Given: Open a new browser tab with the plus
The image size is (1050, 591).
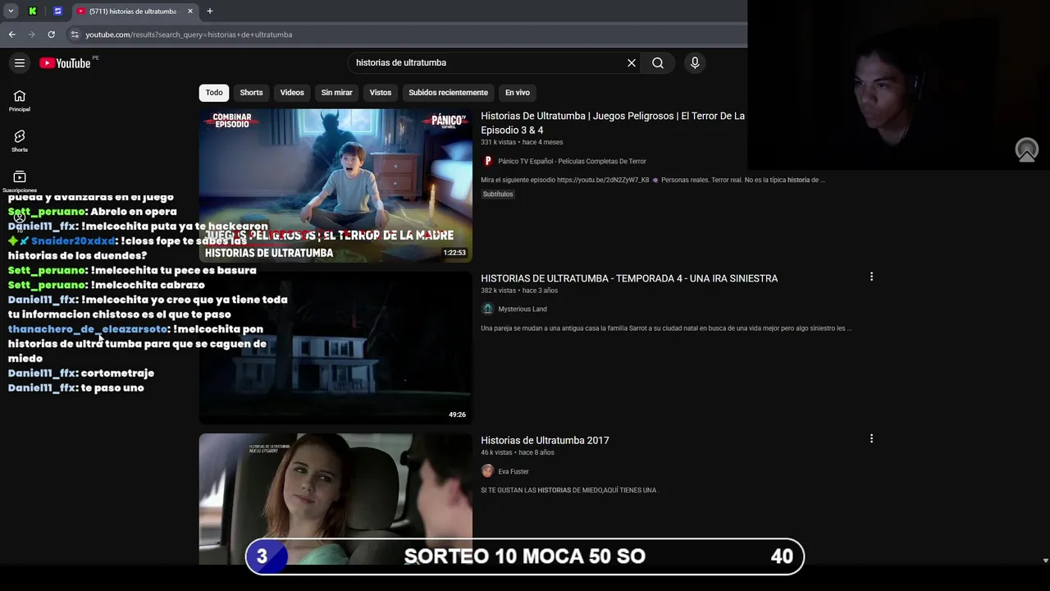Looking at the screenshot, I should tap(210, 11).
